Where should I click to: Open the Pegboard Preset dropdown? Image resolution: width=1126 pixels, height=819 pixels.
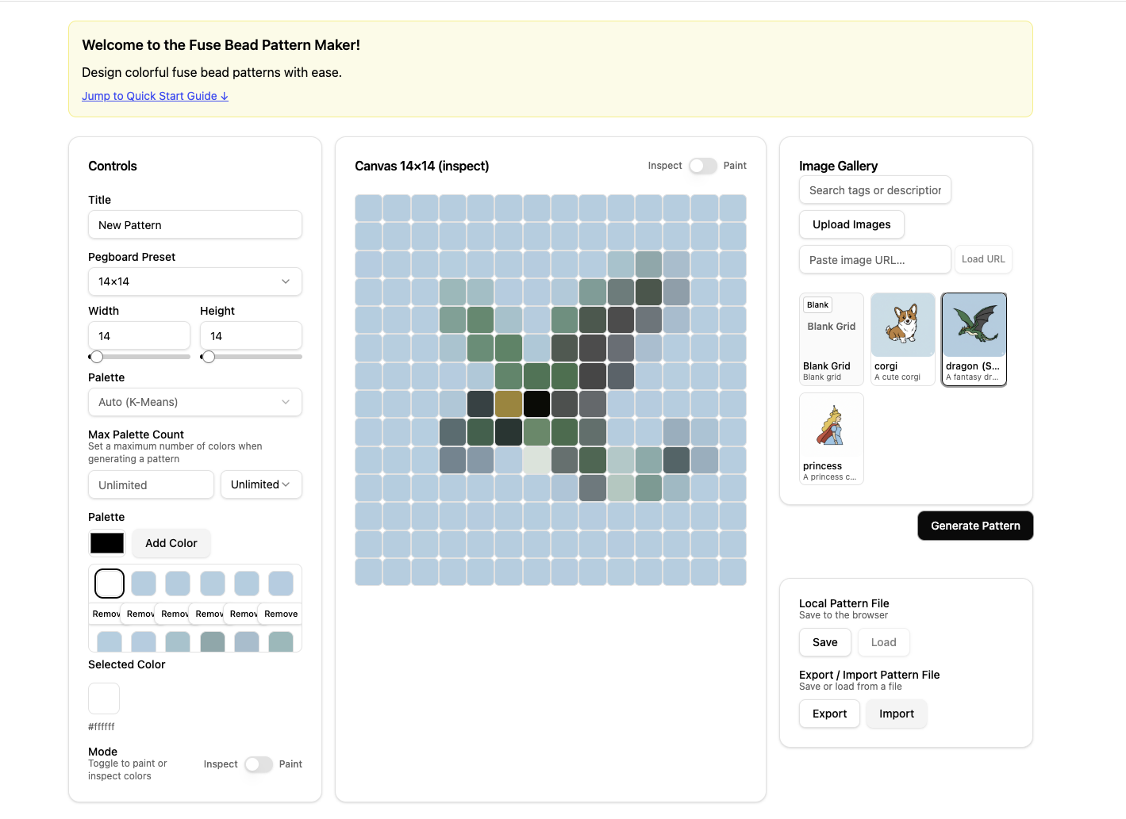click(x=194, y=281)
